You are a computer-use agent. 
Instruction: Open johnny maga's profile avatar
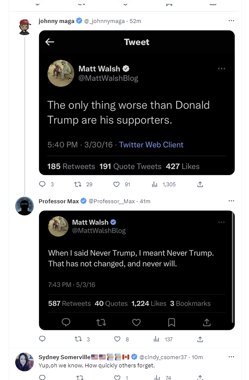click(24, 27)
